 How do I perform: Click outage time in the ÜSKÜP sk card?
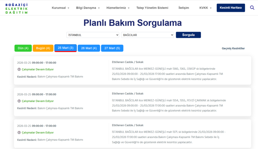point(37,63)
